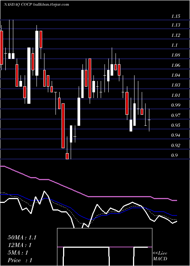Click the Price : 1 readout
Image resolution: width=190 pixels, height=266 pixels.
20,260
